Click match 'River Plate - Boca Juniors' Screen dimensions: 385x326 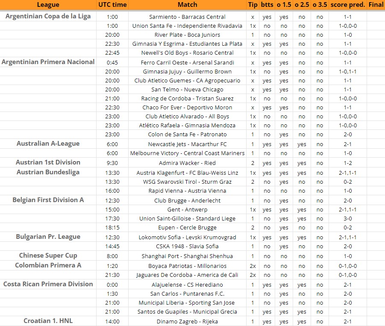[187, 35]
